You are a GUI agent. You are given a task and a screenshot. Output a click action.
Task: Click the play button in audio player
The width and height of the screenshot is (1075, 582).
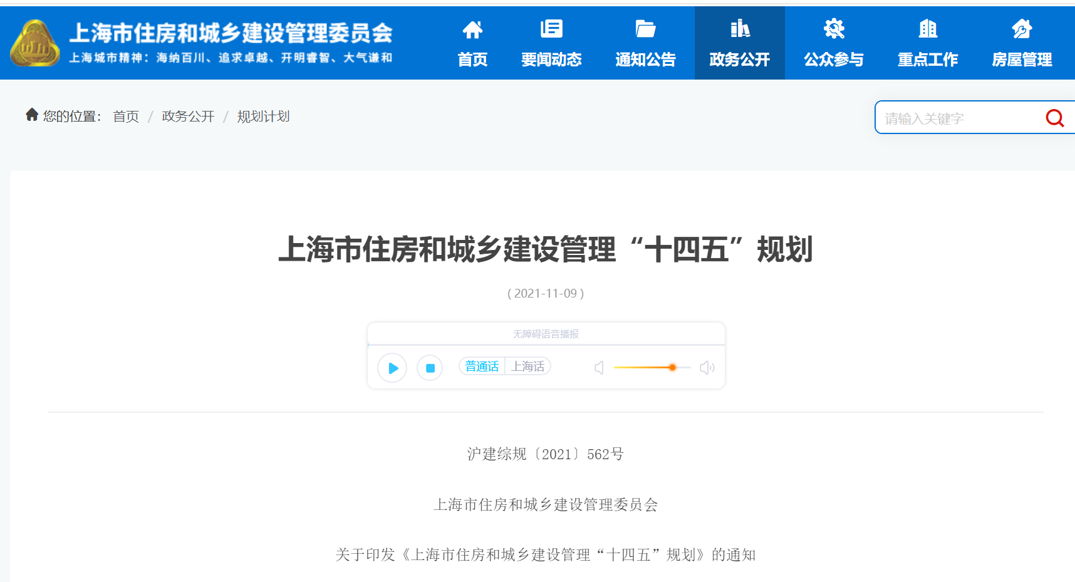pos(393,368)
